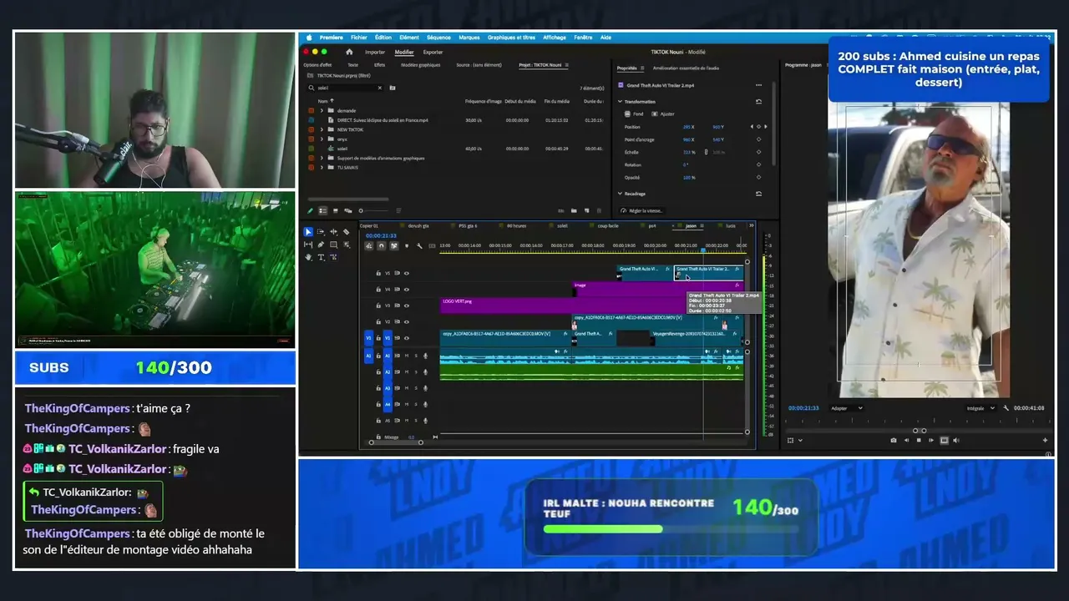Expand the NEW TIKTOK bin
The height and width of the screenshot is (601, 1069).
(322, 129)
